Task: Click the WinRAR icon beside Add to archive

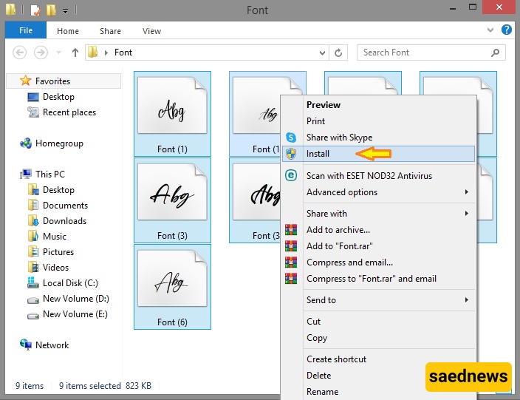Action: click(x=291, y=230)
